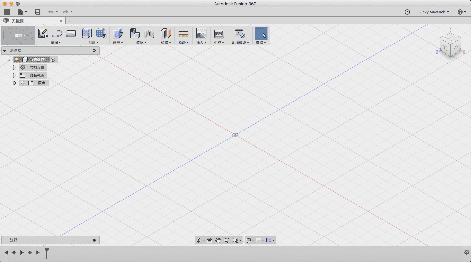Activate the Orbit navigation tool

[198, 240]
